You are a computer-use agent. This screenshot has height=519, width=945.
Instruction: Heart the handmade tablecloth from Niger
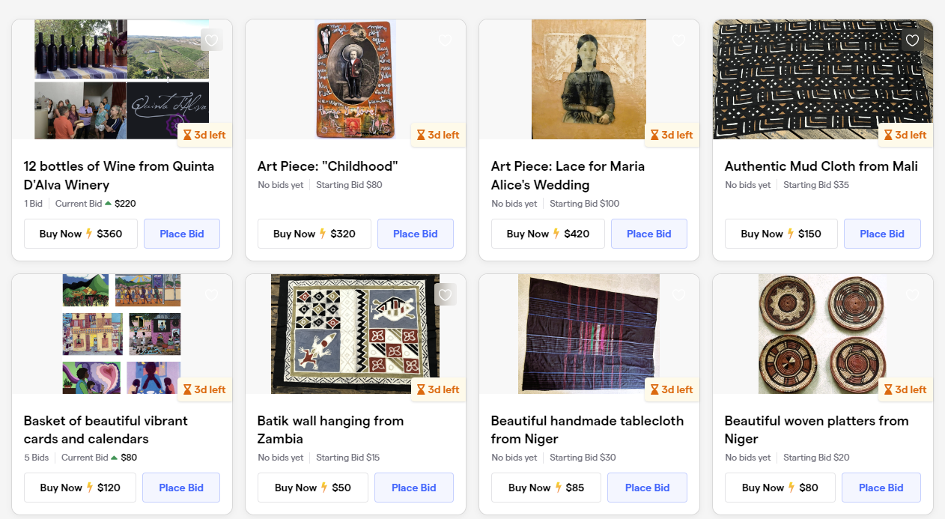[679, 295]
